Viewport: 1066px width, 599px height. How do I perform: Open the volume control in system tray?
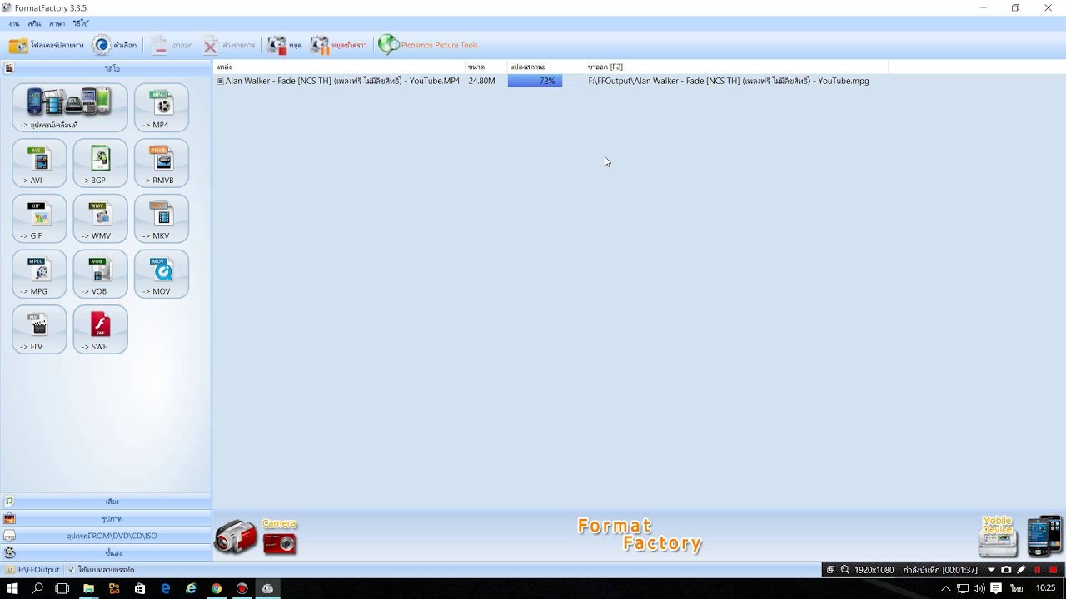pos(979,588)
